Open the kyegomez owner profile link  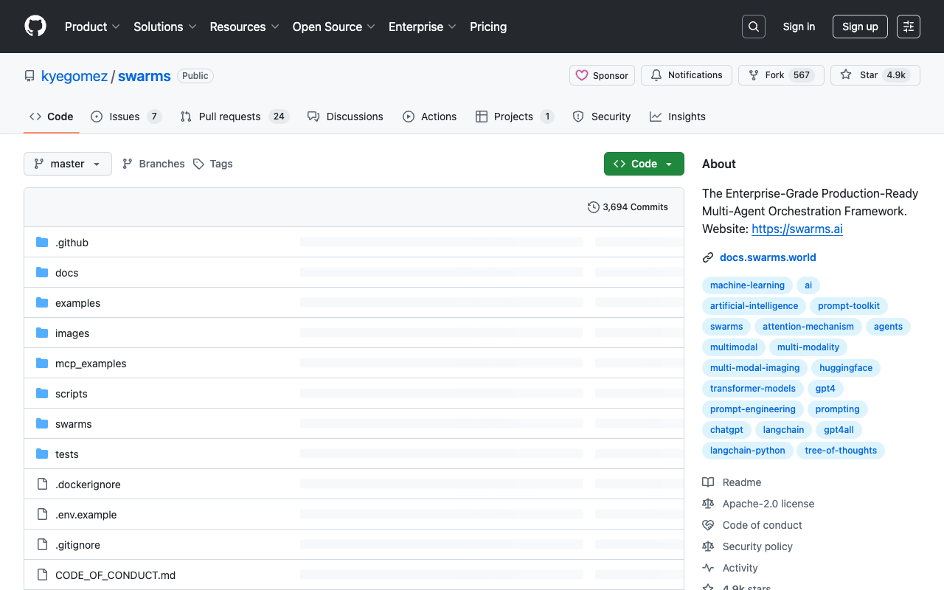(74, 76)
